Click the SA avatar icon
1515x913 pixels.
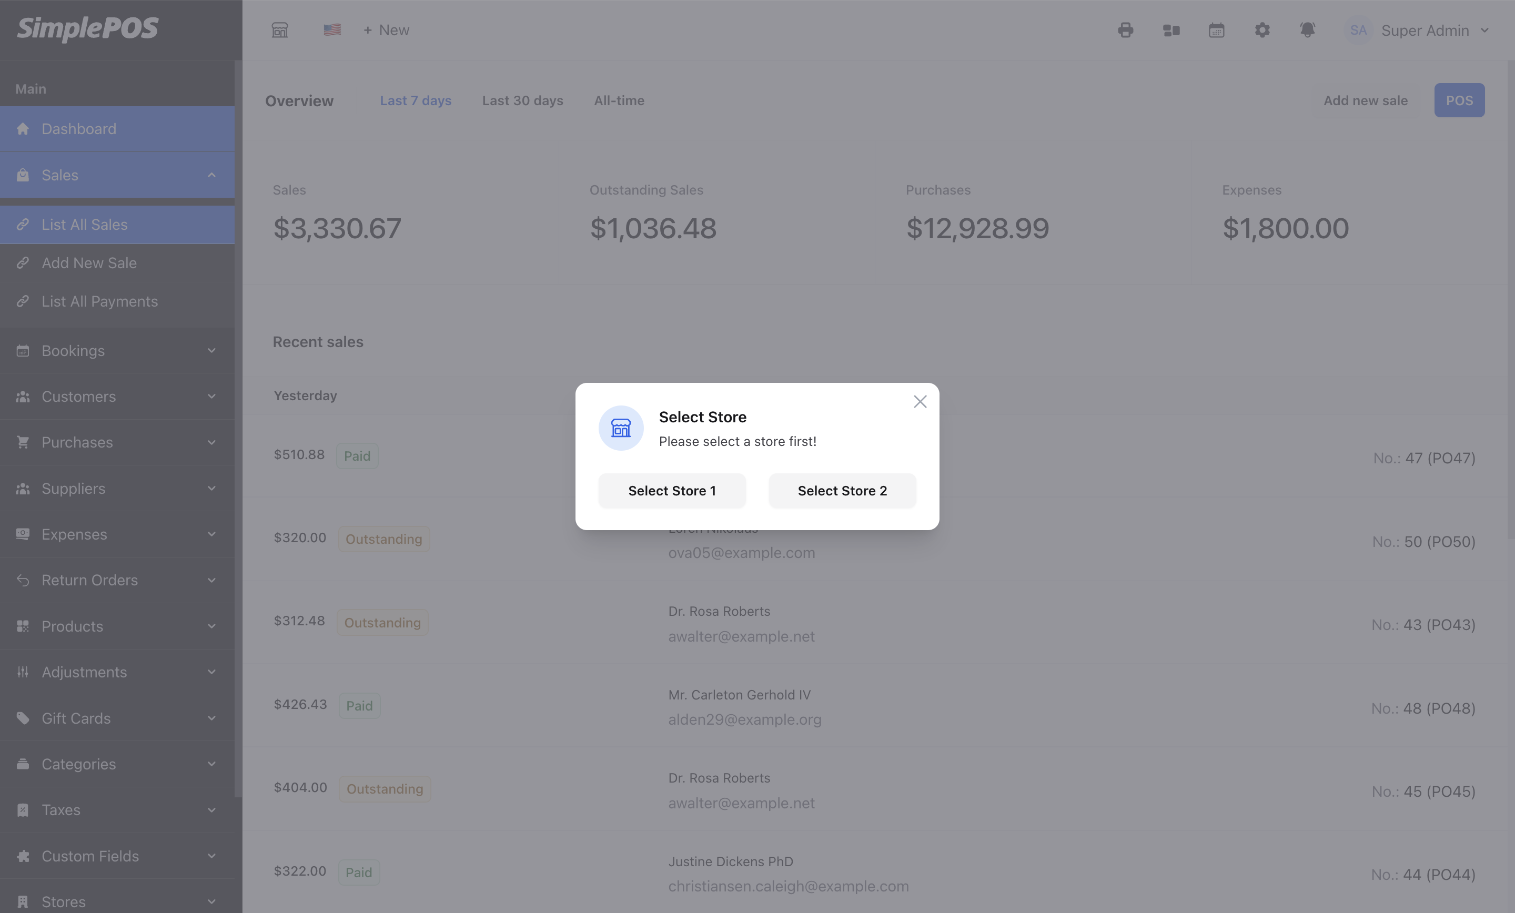1358,29
